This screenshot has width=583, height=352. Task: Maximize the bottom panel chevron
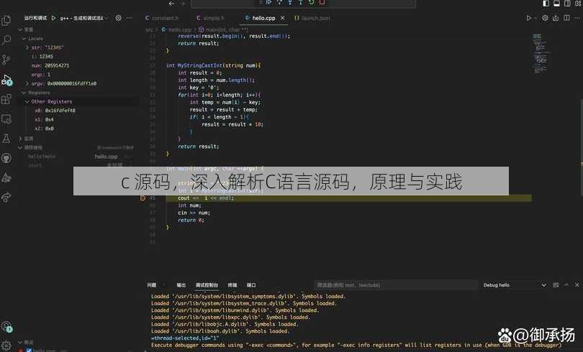click(566, 285)
